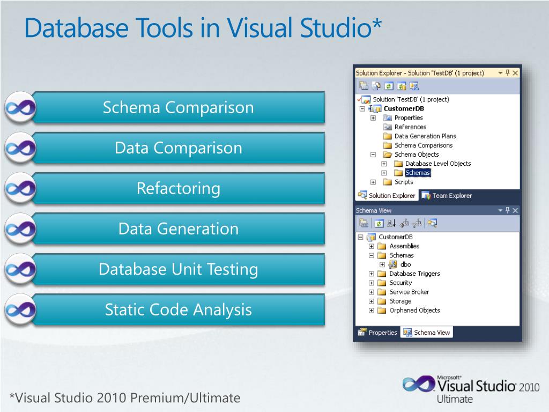
Task: Click the sort-with-down-arrow icon in Schema View toolbar
Action: click(391, 223)
